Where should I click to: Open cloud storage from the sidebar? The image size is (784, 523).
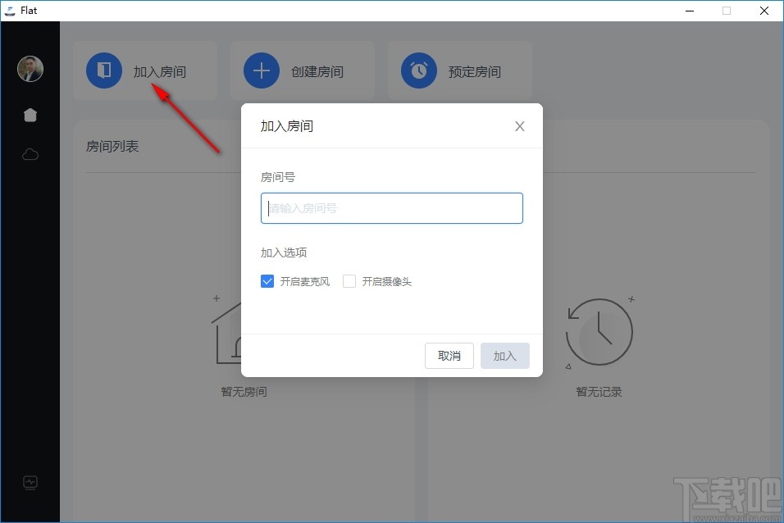[30, 154]
